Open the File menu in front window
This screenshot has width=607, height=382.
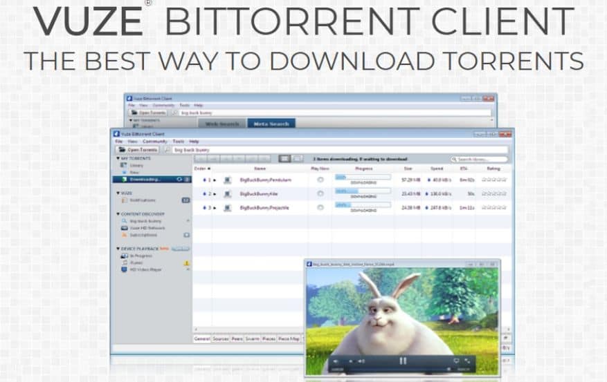tap(119, 142)
